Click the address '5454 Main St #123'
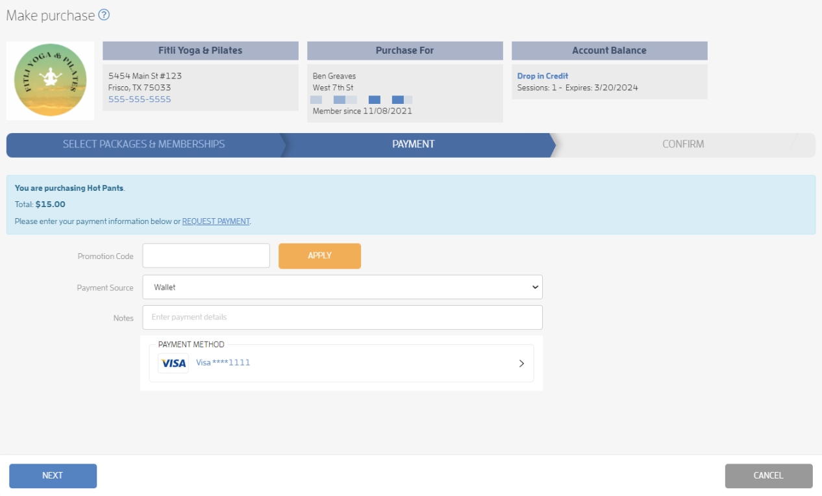Screen dimensions: 822x496 coord(145,76)
